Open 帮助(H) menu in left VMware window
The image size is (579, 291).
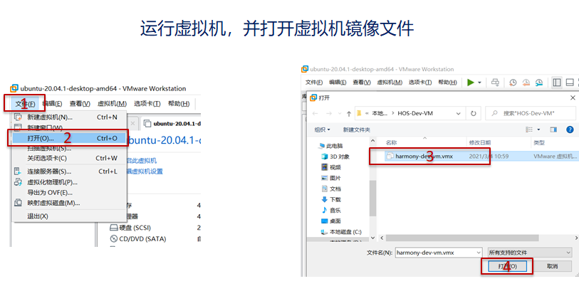click(179, 104)
